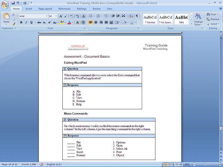
Task: Switch to Print Layout view
Action: click(165, 165)
